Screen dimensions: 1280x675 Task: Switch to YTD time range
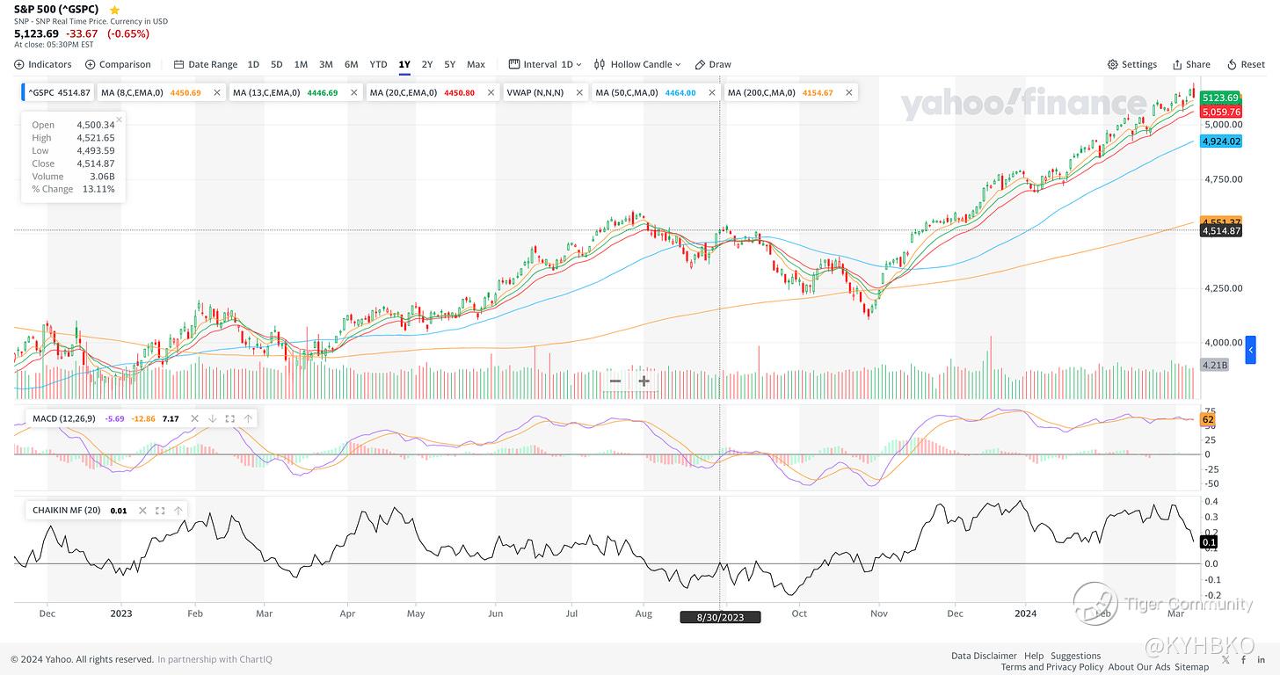[378, 64]
